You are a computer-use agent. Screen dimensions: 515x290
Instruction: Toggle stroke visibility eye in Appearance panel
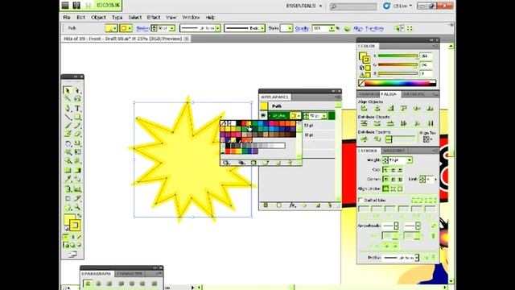263,115
